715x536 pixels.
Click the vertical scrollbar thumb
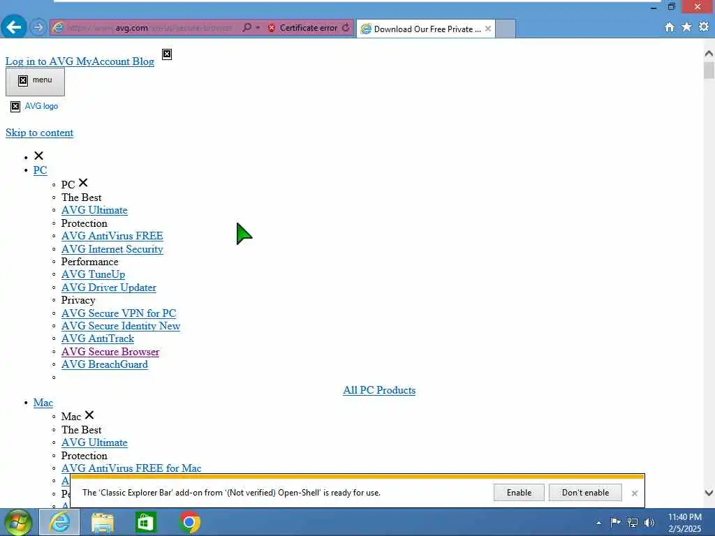[x=709, y=70]
